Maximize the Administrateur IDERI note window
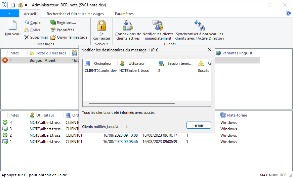 point(269,5)
